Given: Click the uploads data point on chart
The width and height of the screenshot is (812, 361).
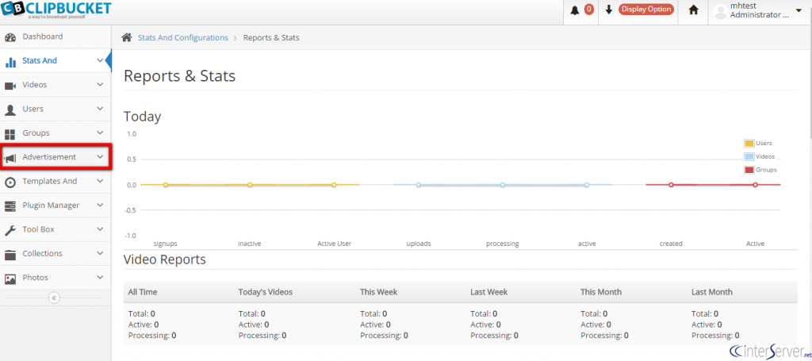Looking at the screenshot, I should click(x=419, y=185).
